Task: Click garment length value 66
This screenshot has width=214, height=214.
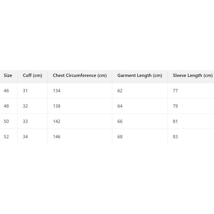Action: 120,121
